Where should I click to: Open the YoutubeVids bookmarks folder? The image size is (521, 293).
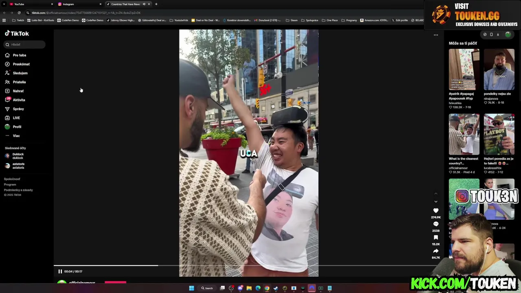pyautogui.click(x=179, y=20)
